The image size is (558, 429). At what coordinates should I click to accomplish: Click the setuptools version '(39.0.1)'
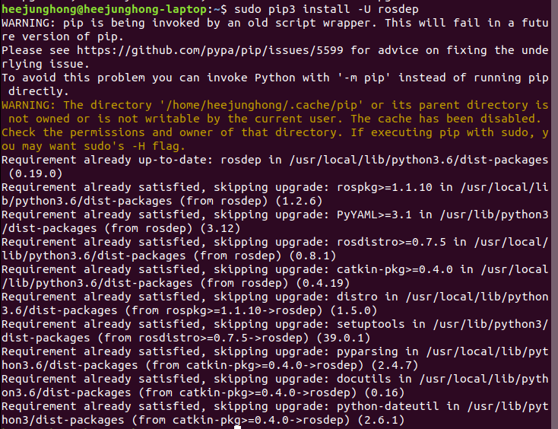pos(344,338)
